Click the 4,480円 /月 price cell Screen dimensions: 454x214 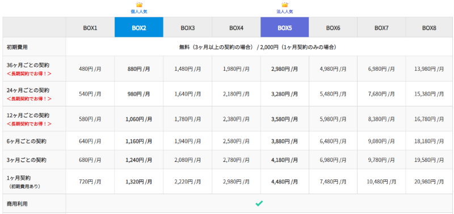click(285, 182)
